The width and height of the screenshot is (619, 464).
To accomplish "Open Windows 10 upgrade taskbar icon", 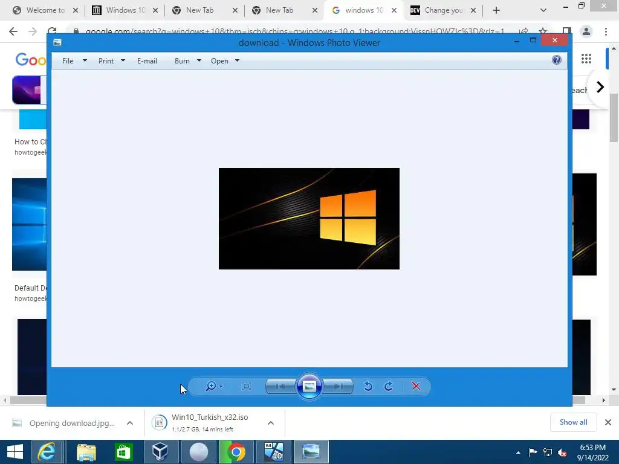I will click(x=274, y=452).
